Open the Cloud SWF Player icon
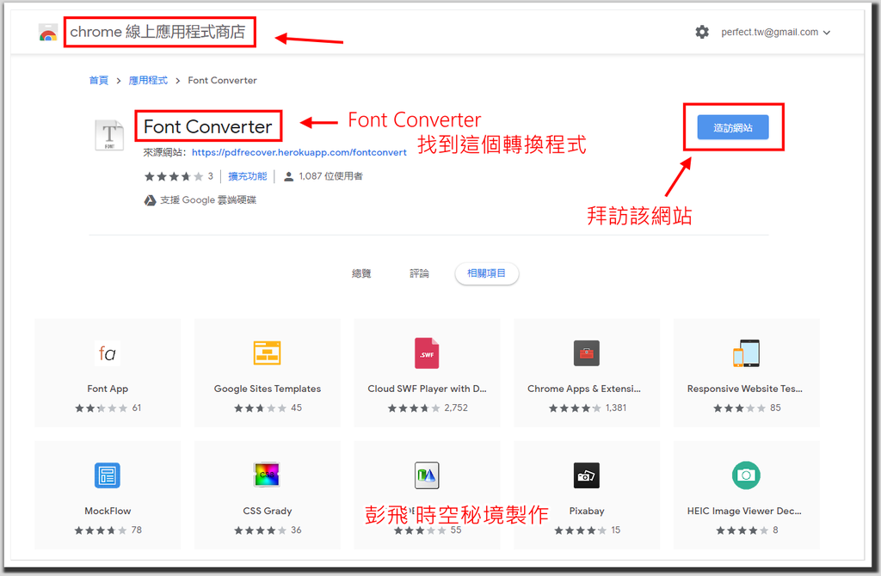Viewport: 881px width, 576px height. pos(427,353)
